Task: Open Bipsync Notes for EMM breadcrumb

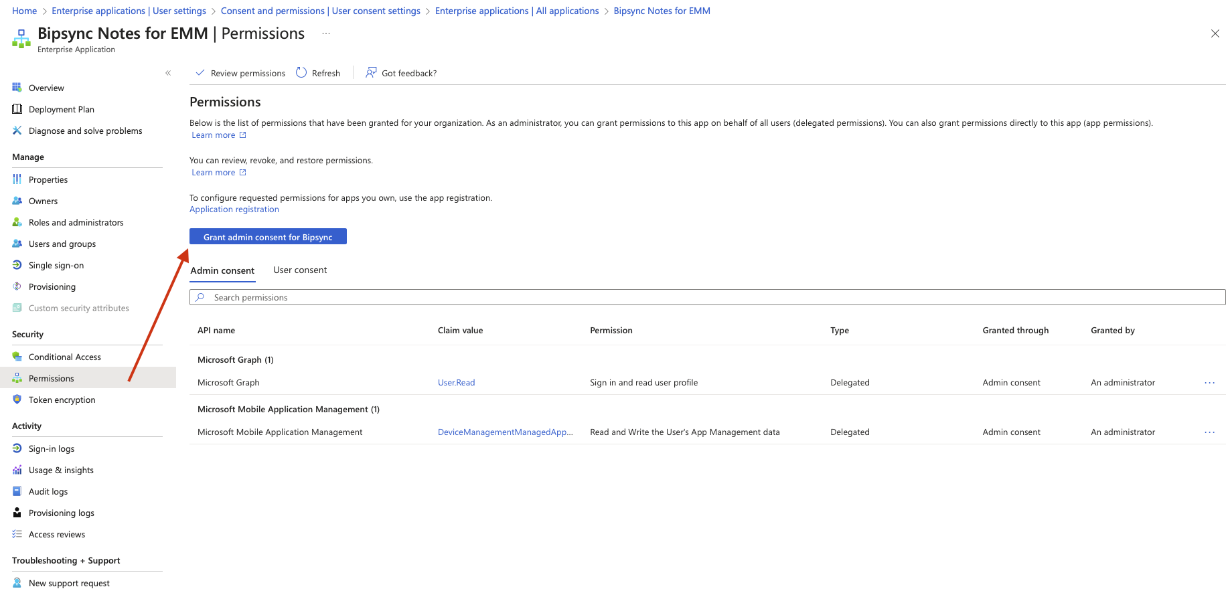Action: click(662, 11)
